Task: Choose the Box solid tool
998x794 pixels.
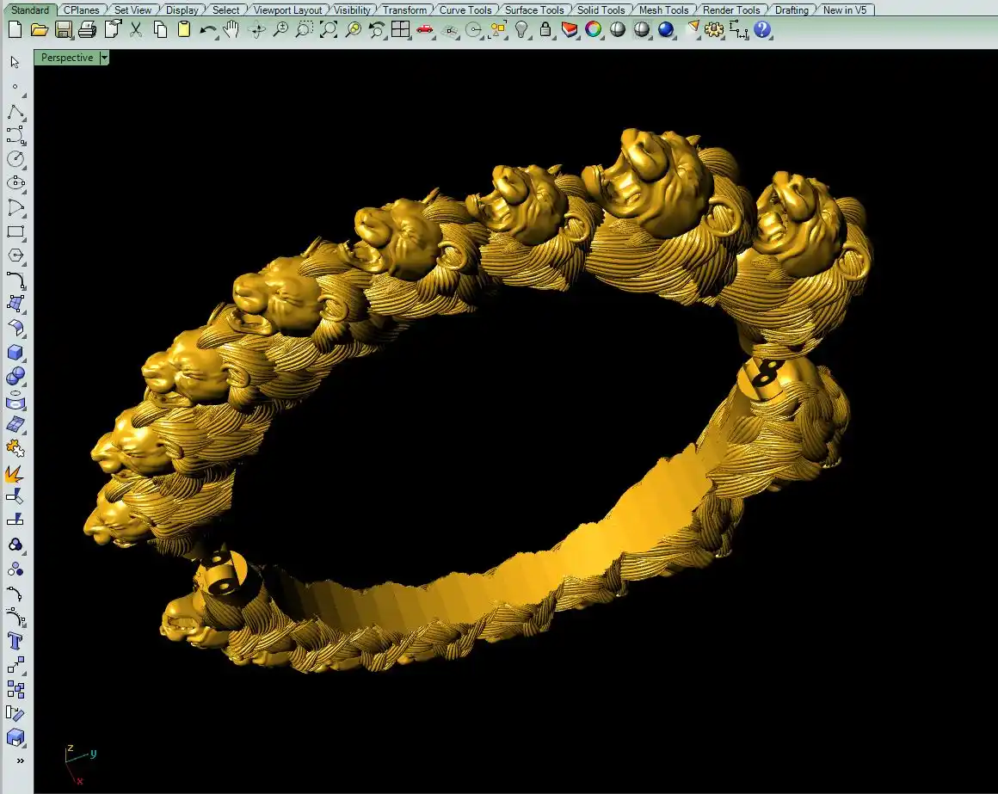Action: (15, 353)
